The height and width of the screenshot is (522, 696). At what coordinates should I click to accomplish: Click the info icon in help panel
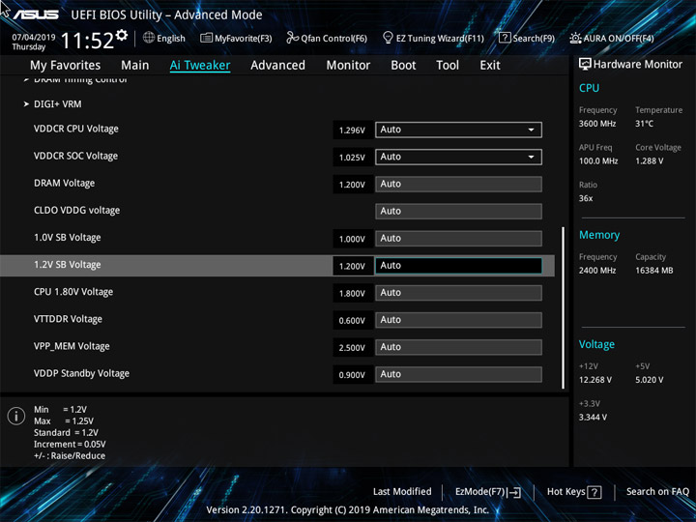pyautogui.click(x=16, y=417)
